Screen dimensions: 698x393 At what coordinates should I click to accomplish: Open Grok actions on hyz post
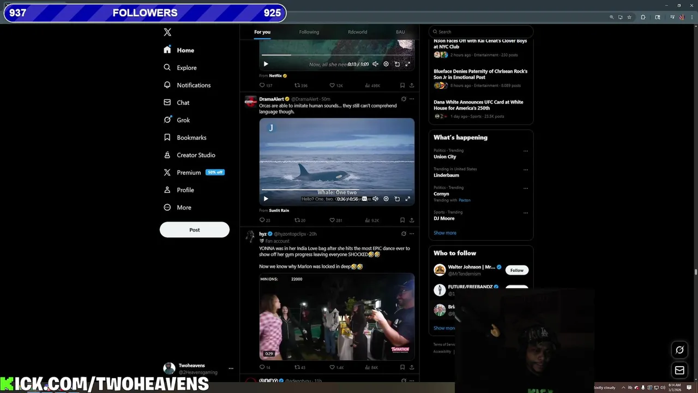click(404, 234)
